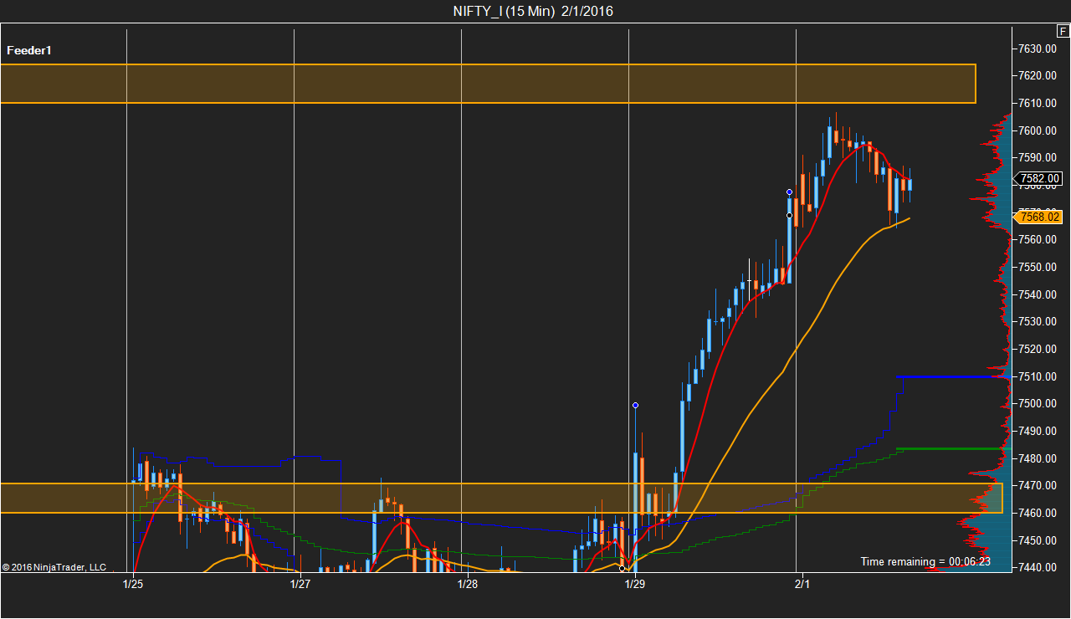Viewport: 1071px width, 619px height.
Task: Click the 1/28 date label
Action: coord(468,583)
